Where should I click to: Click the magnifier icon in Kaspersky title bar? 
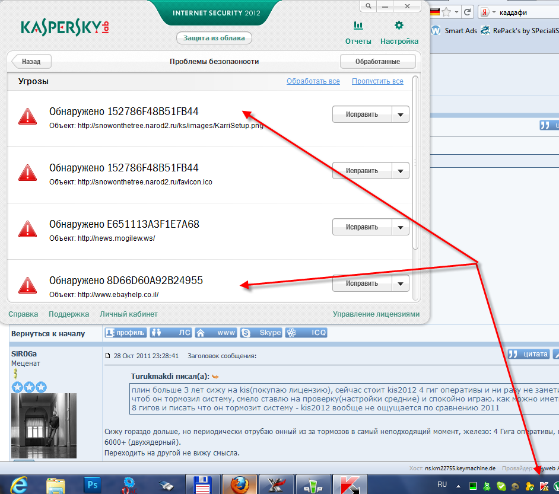(x=369, y=5)
